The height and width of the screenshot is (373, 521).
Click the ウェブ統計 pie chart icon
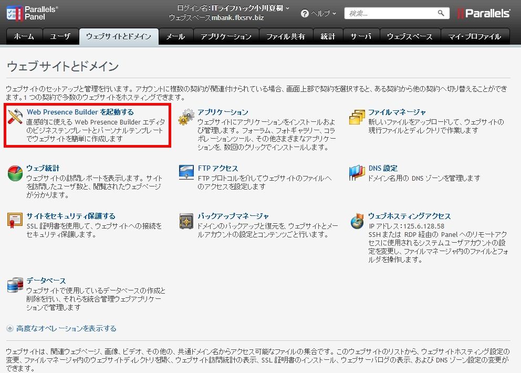pyautogui.click(x=15, y=173)
